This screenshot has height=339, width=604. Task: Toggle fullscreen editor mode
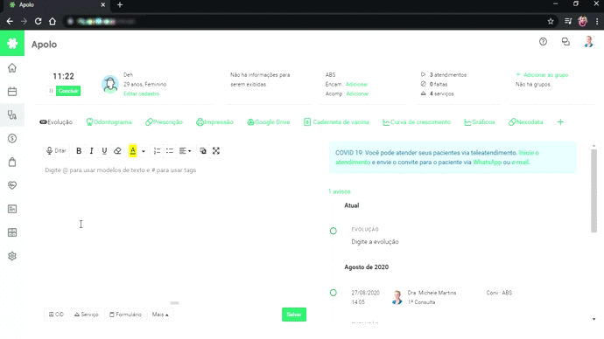coord(216,151)
